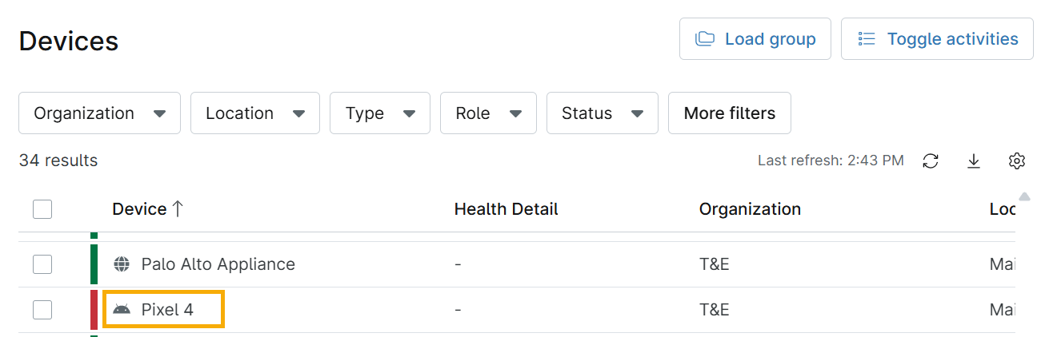Check the Palo Alto Appliance row checkbox
Viewport: 1057px width, 337px height.
(42, 264)
